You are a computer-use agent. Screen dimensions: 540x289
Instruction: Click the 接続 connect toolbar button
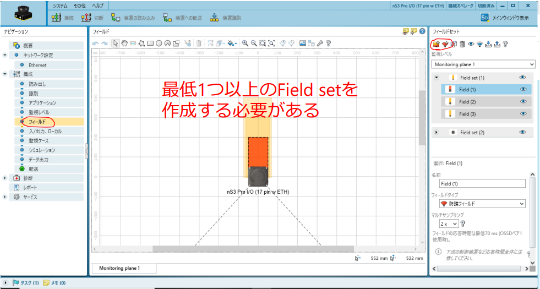(63, 18)
